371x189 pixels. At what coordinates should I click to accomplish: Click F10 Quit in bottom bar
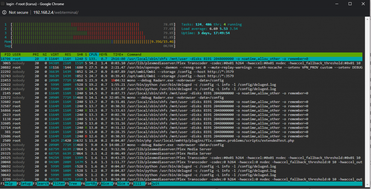[152, 183]
